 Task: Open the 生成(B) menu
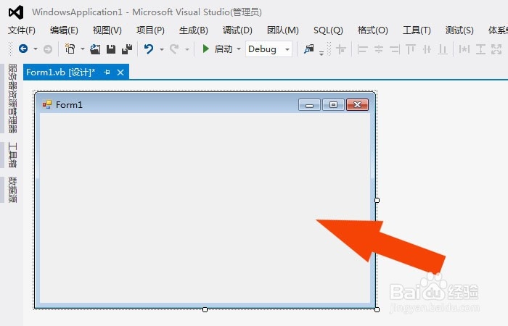click(x=194, y=30)
